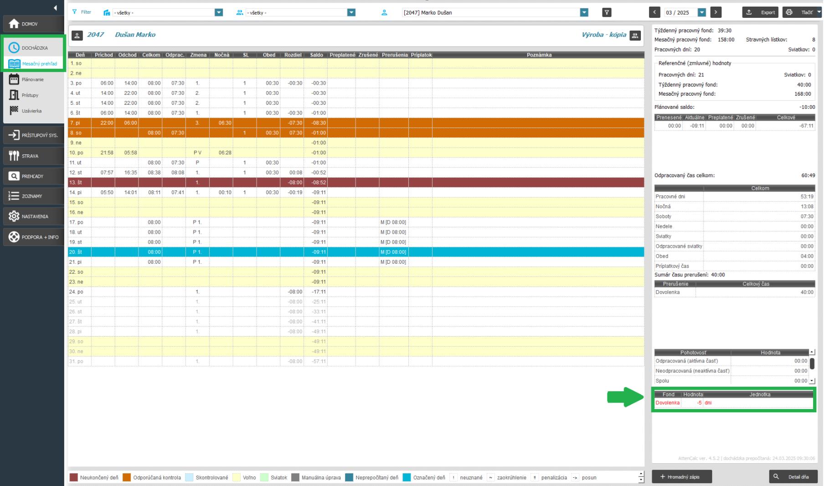Expand the department všetky dropdown

coord(219,13)
